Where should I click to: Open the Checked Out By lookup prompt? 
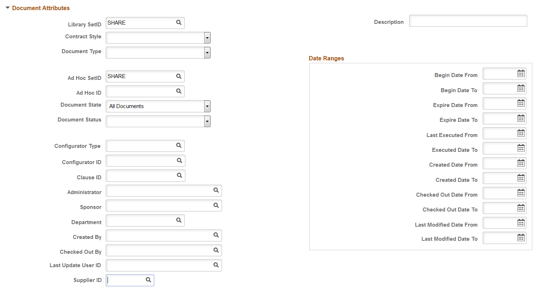pos(216,250)
